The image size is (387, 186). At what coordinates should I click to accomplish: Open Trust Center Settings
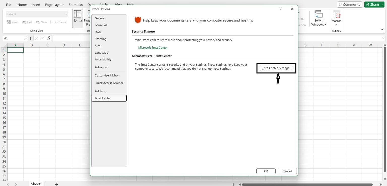[276, 68]
